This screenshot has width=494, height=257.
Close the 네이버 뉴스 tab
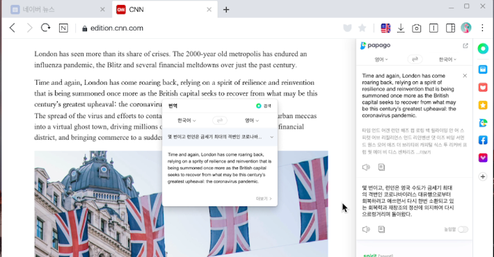click(x=102, y=10)
